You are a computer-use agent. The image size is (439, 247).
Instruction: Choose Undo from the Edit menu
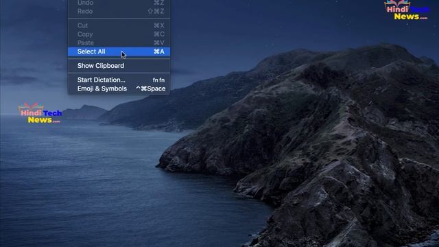pos(119,3)
